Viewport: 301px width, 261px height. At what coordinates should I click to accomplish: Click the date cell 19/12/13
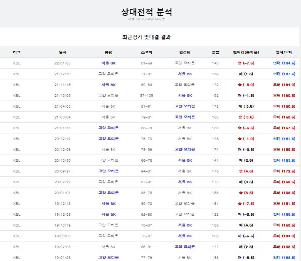point(63,204)
